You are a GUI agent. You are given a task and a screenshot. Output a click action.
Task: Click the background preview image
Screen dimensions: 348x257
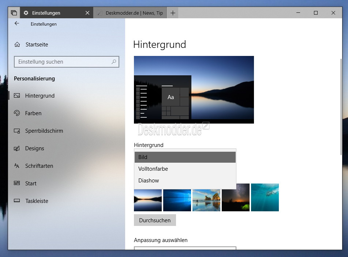194,90
